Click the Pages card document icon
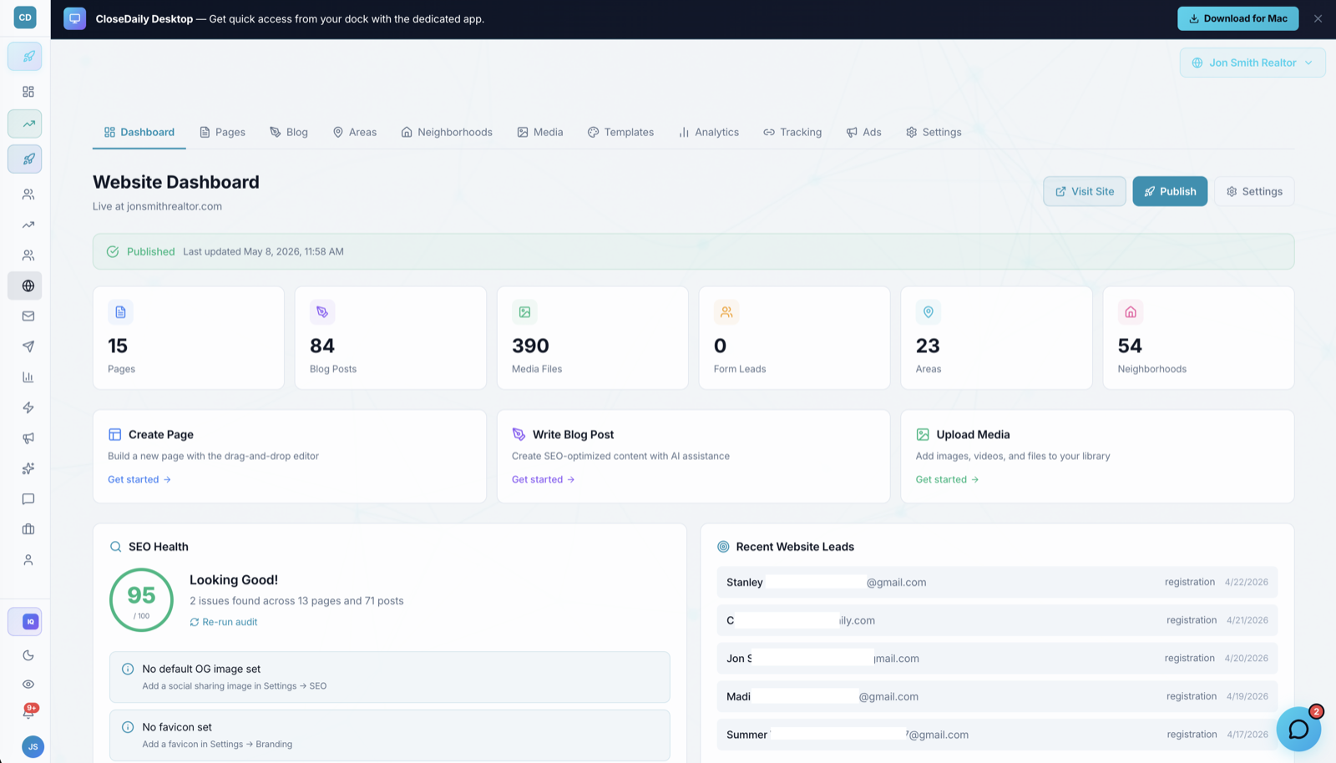 [120, 312]
